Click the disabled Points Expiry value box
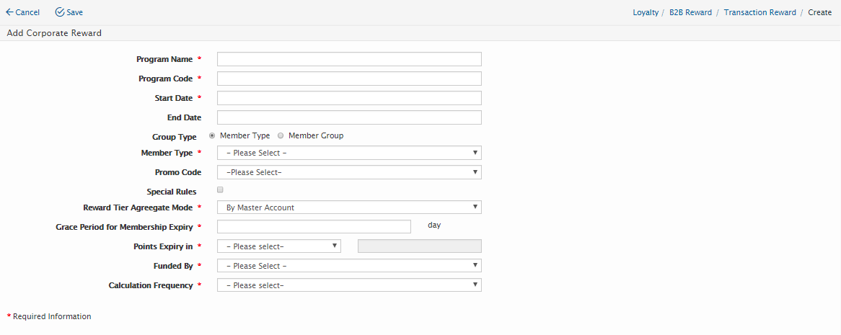The image size is (841, 335). (420, 246)
